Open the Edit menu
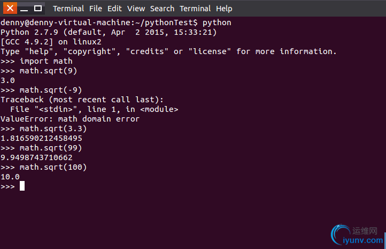Screen dimensions: 386x249 coord(114,9)
